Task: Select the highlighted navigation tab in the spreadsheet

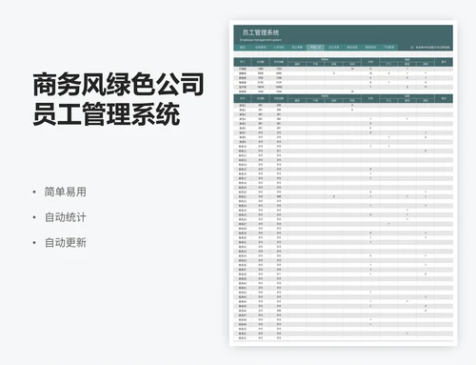Action: [315, 48]
